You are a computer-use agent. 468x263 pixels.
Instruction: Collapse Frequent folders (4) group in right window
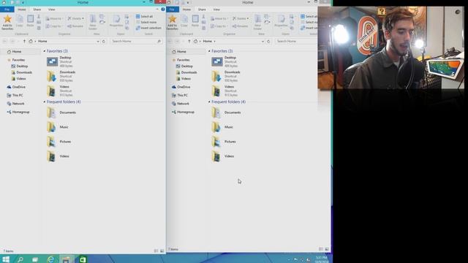click(209, 102)
